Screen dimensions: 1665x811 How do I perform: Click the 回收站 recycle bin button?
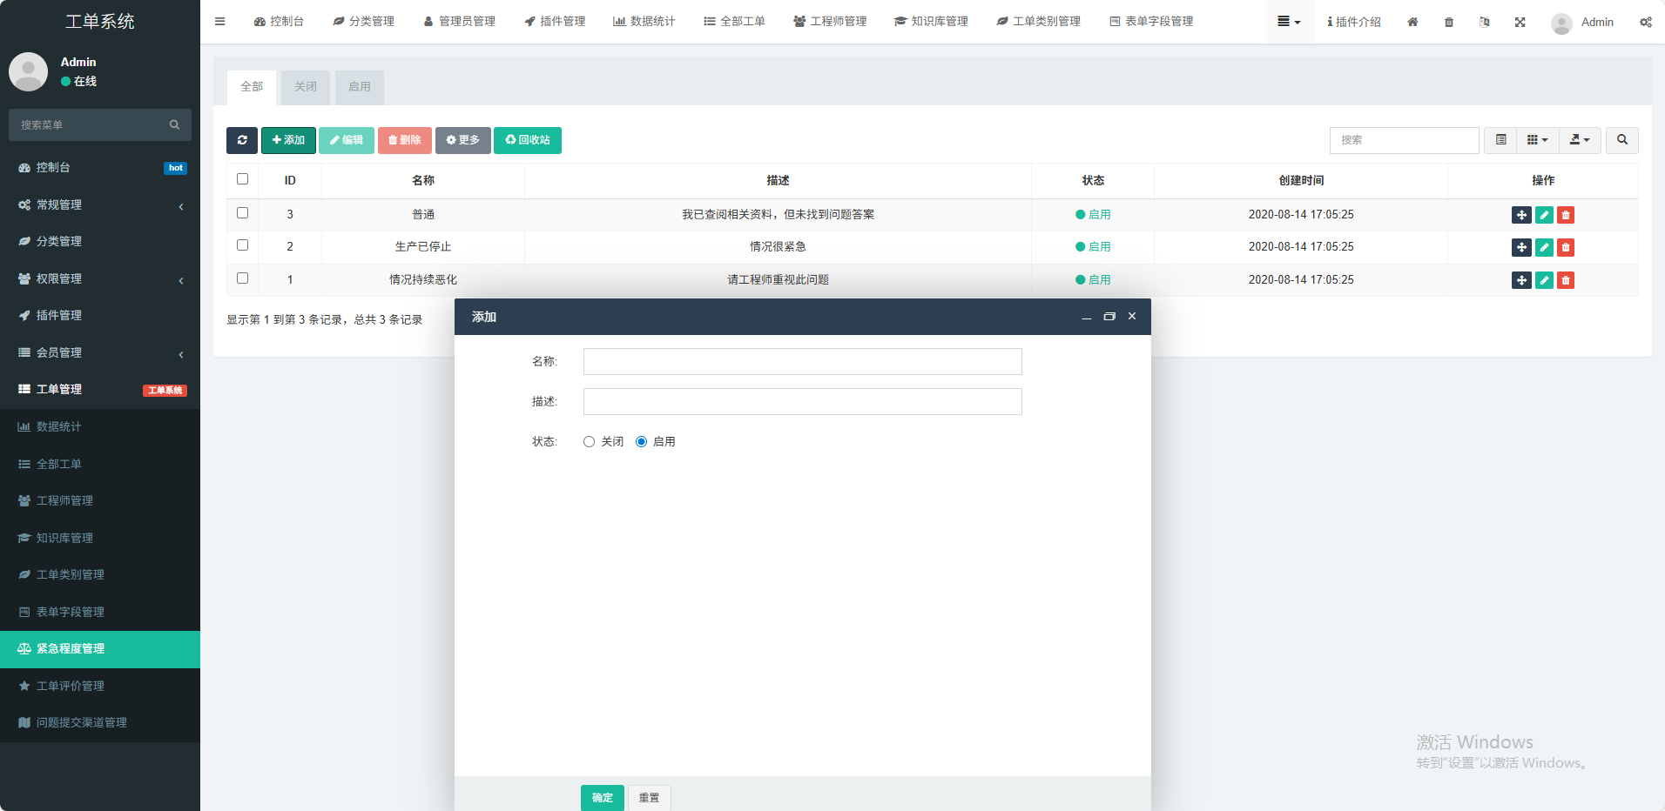[x=528, y=140]
